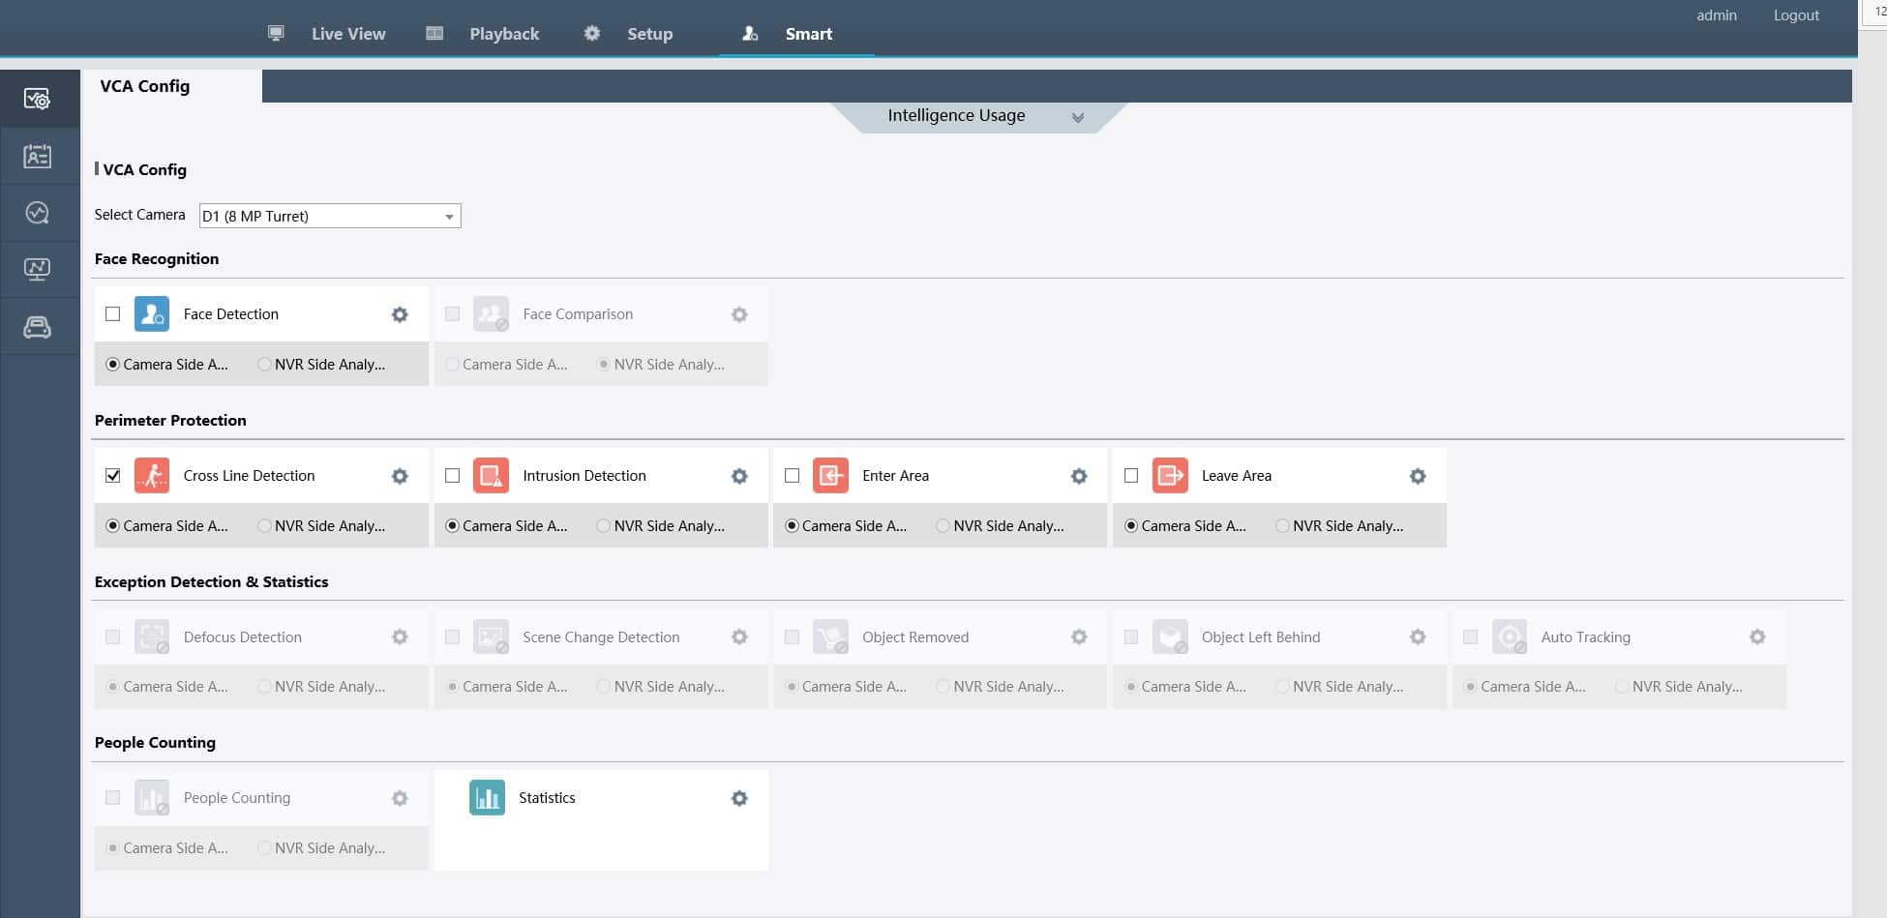The width and height of the screenshot is (1887, 918).
Task: Click the Leave Area icon
Action: coord(1170,475)
